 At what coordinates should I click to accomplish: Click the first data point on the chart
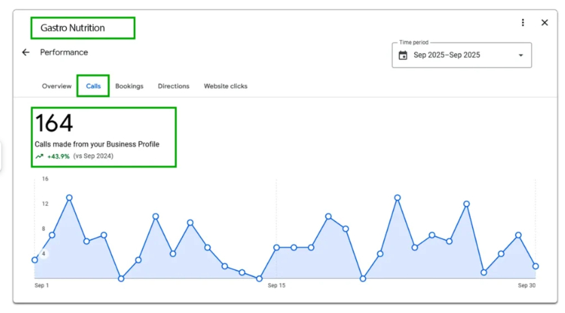pos(35,260)
